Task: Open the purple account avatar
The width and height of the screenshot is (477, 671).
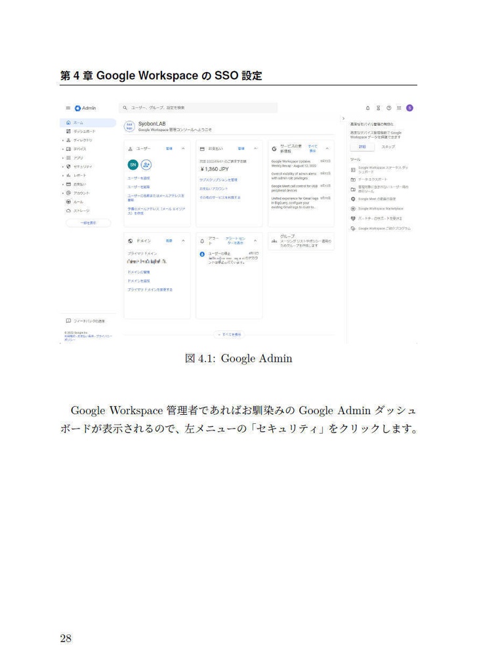Action: point(409,108)
